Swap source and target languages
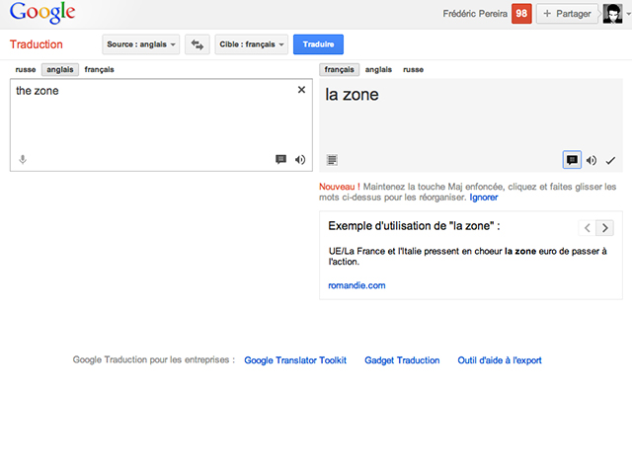The image size is (632, 474). (197, 44)
